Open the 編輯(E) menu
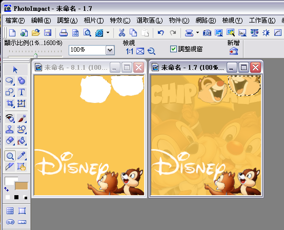Image resolution: width=284 pixels, height=230 pixels. pos(41,20)
